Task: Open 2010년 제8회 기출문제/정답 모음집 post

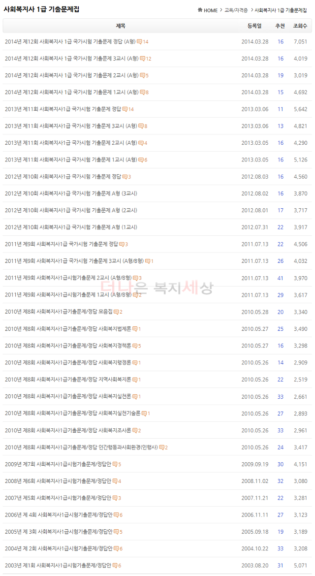Action: 59,312
